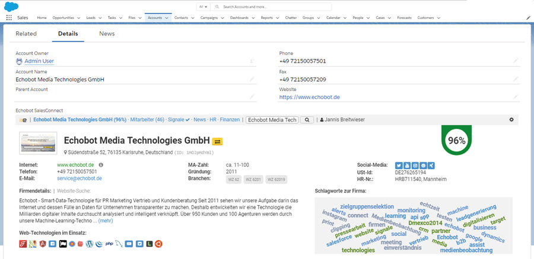Expand the Campaigns nav dropdown arrow
The image size is (534, 259).
pyautogui.click(x=222, y=18)
